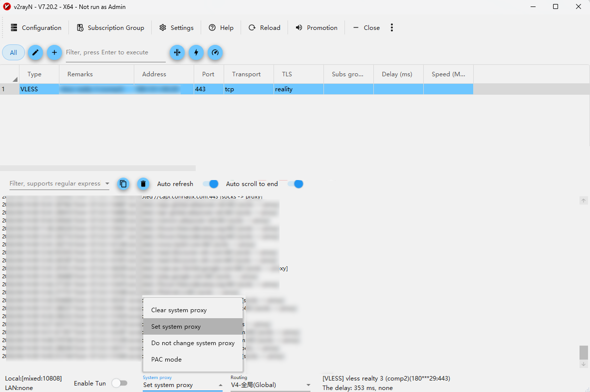
Task: Clear the log with trash icon
Action: coord(143,184)
